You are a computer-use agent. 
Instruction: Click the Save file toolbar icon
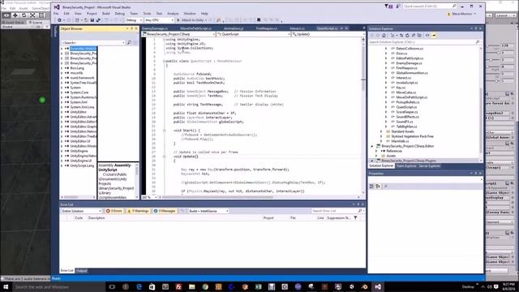click(92, 20)
